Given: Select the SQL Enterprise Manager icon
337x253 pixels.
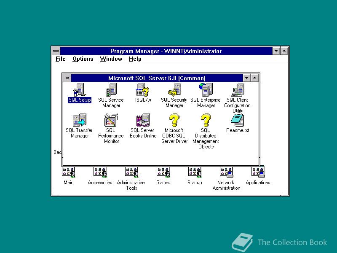Looking at the screenshot, I should coord(206,90).
